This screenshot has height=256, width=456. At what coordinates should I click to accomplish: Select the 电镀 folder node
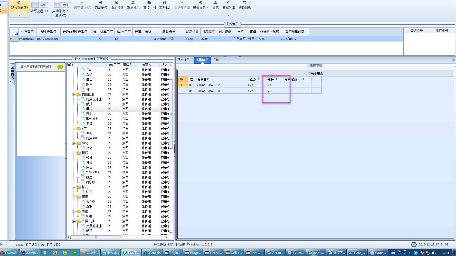[85, 212]
